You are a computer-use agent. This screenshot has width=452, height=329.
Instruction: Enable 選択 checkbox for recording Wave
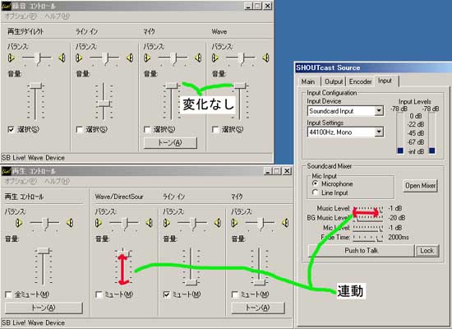(x=215, y=130)
